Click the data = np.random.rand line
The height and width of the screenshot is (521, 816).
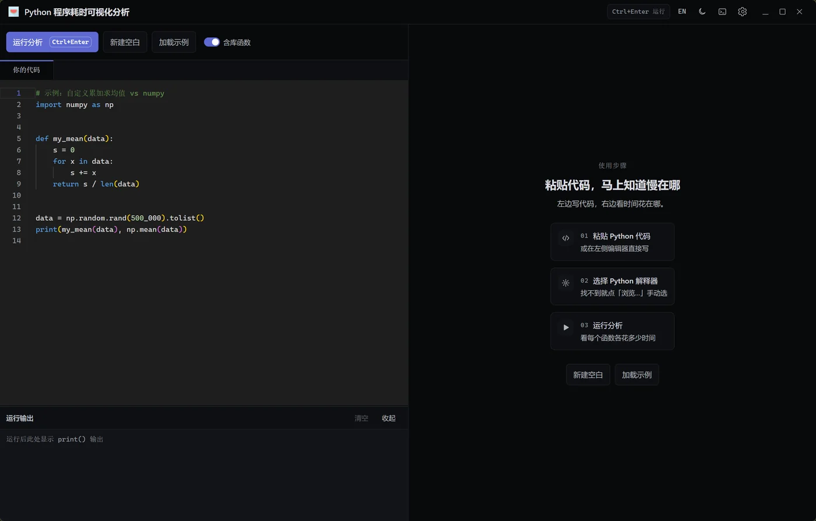click(120, 218)
